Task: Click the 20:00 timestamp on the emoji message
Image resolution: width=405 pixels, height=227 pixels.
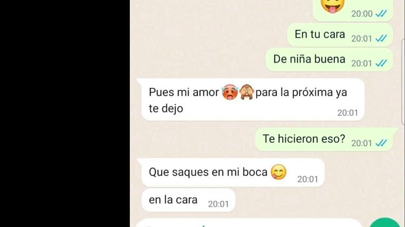Action: pos(362,14)
